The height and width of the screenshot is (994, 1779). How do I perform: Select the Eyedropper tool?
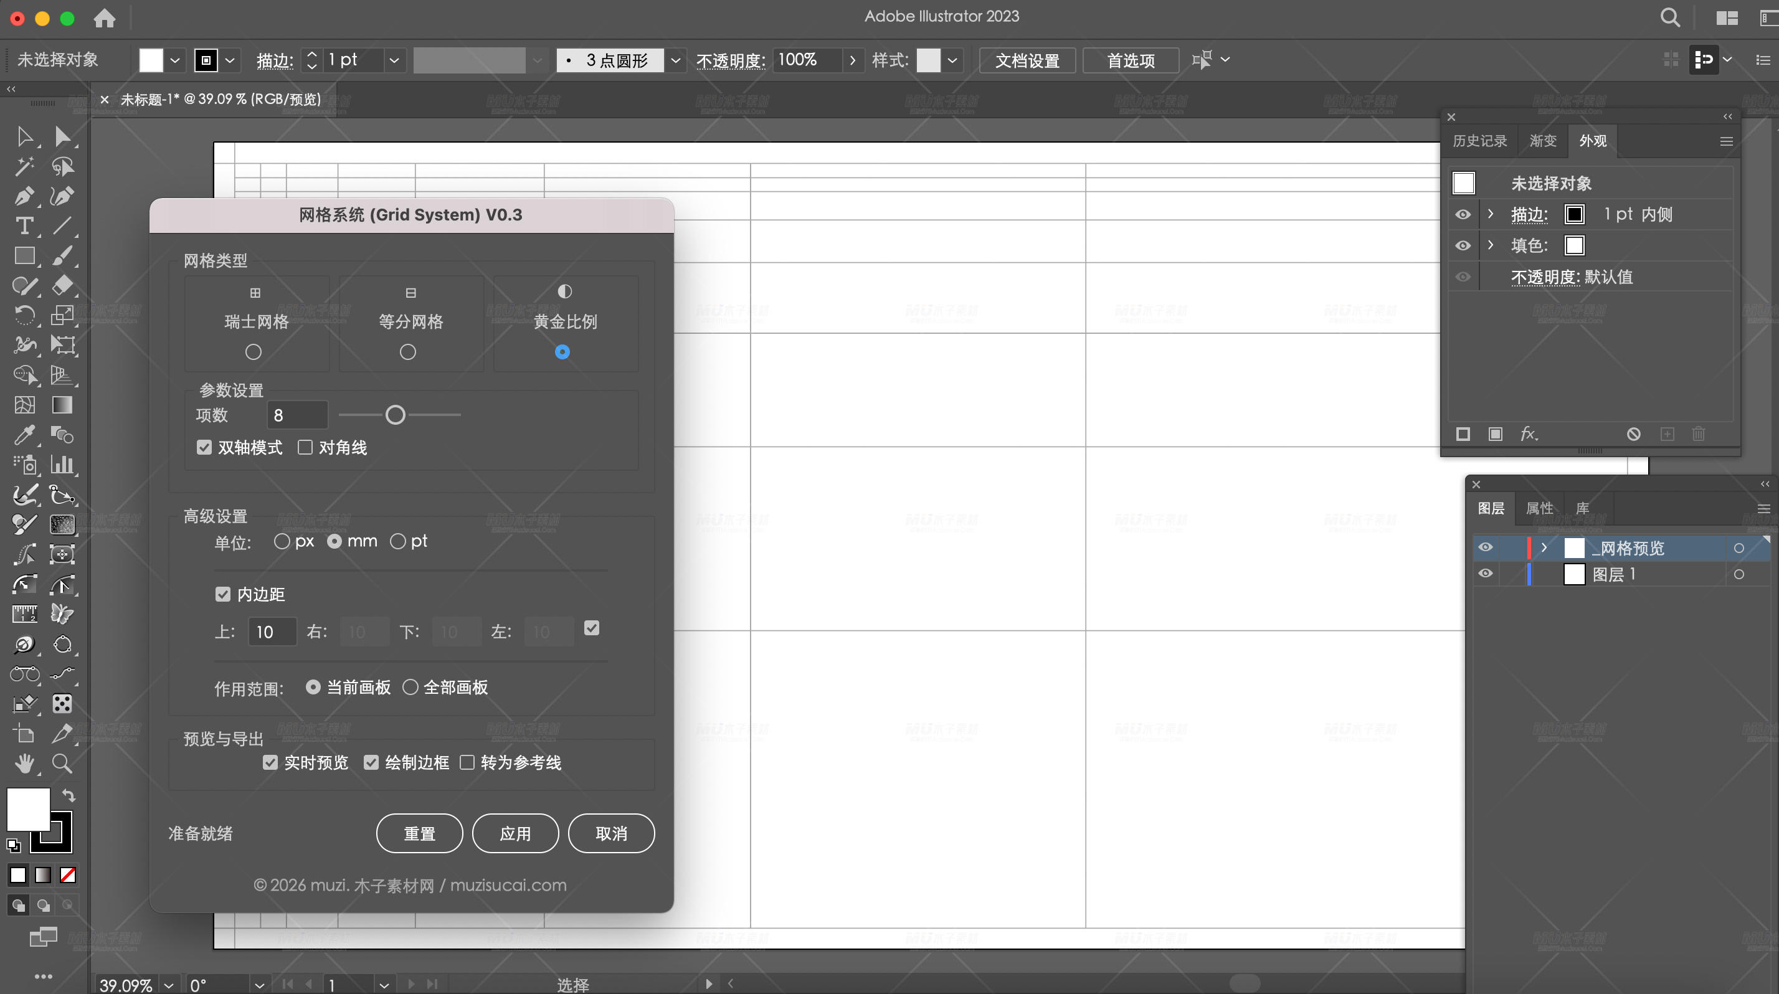tap(25, 434)
